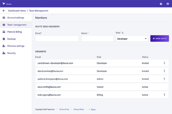
Task: Focus the Email input field
Action: [57, 39]
